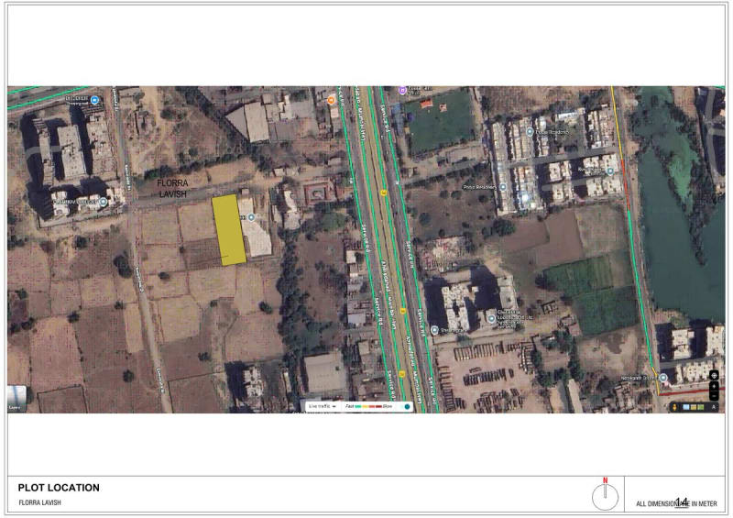Click the orange place pin near highway
The width and height of the screenshot is (733, 518).
pyautogui.click(x=332, y=100)
